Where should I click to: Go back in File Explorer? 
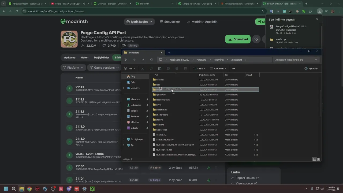click(x=126, y=60)
